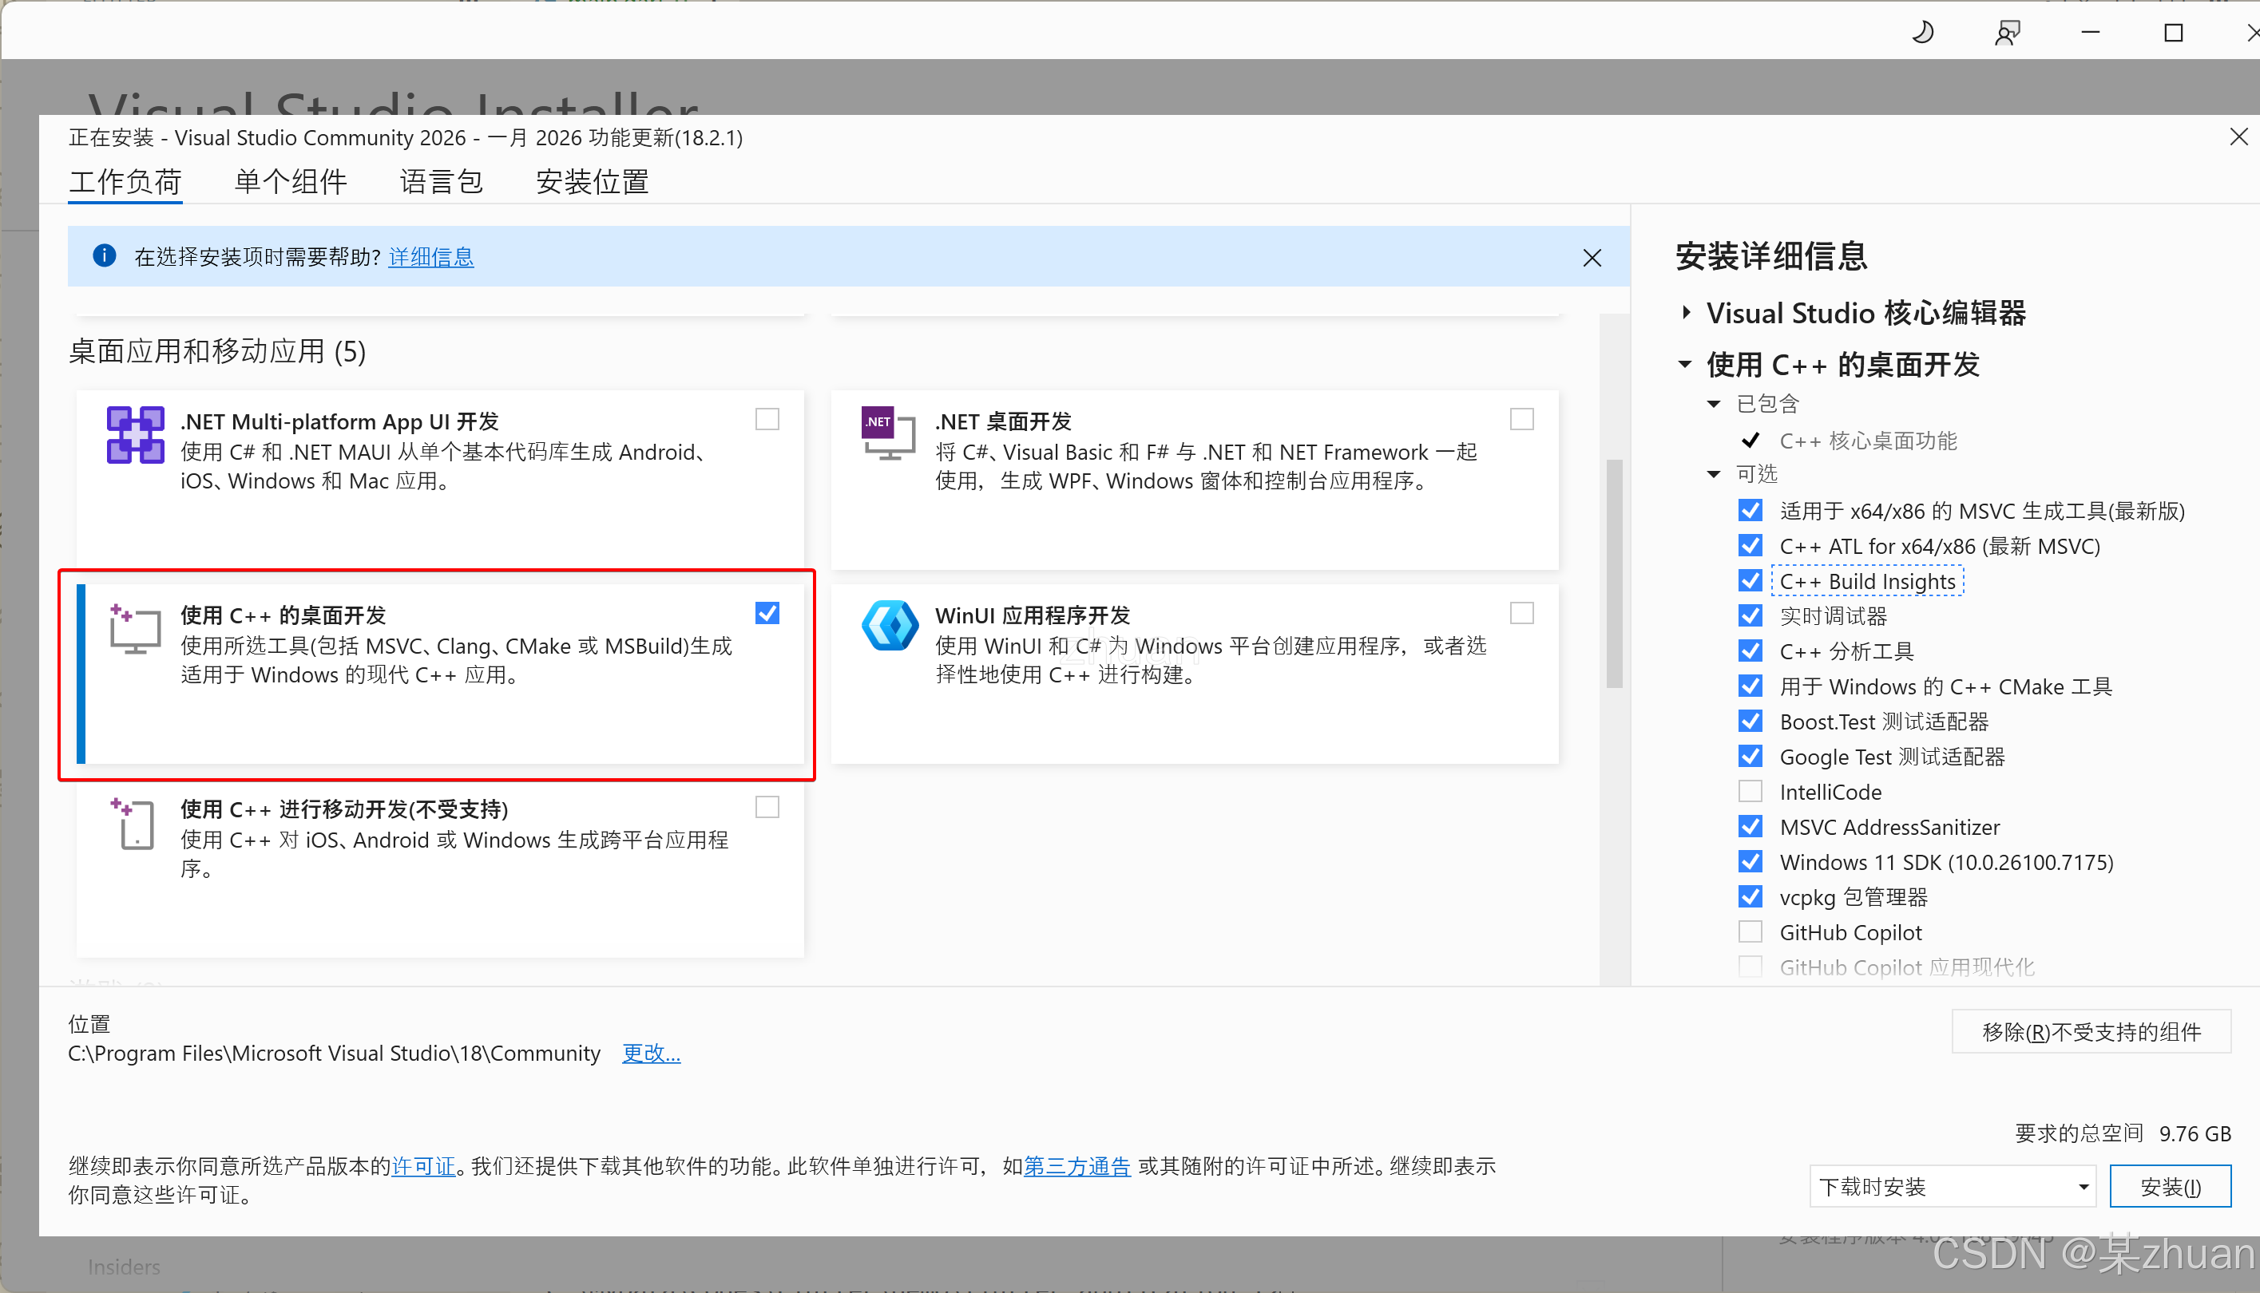The image size is (2260, 1293).
Task: Click 更改... link to change location
Action: [x=650, y=1054]
